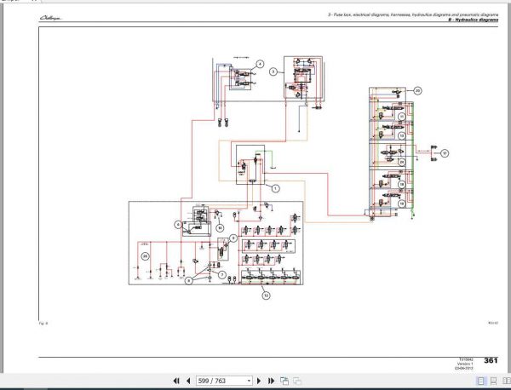The width and height of the screenshot is (511, 390).
Task: Click callout 12 under the bottom block
Action: tap(267, 295)
